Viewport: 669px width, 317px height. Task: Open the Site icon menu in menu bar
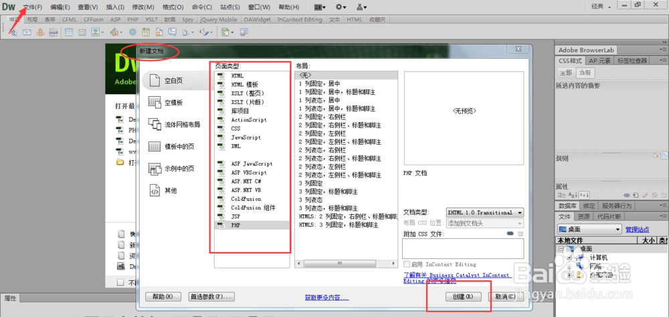pyautogui.click(x=362, y=7)
